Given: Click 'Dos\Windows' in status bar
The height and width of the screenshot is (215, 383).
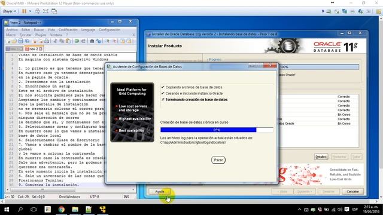Looking at the screenshot, I should click(69, 196).
